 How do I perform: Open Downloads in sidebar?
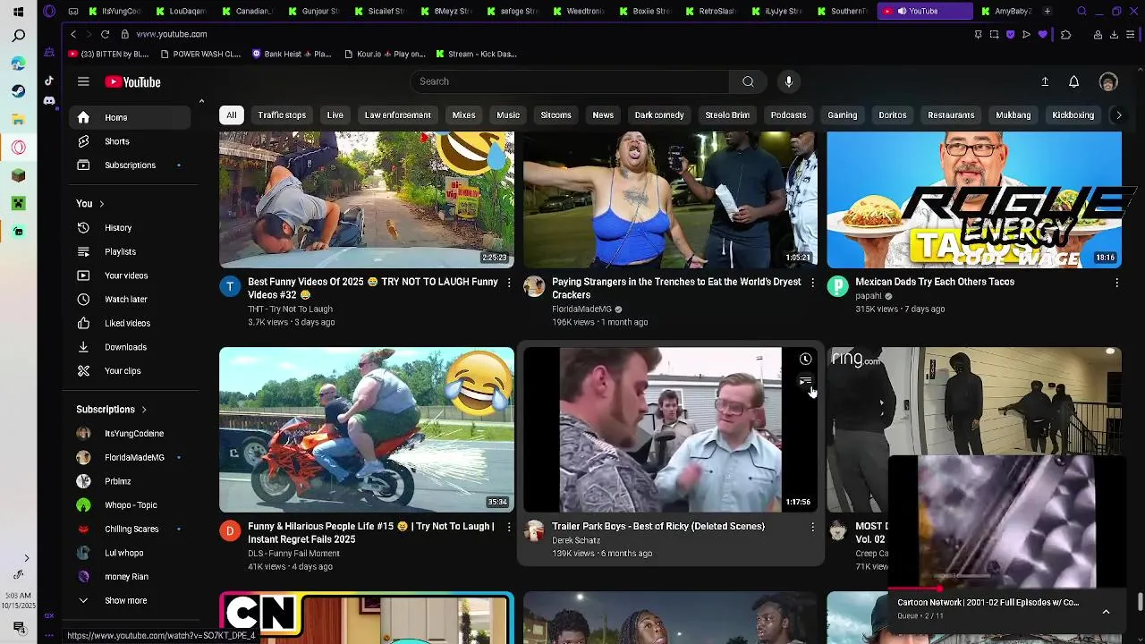pyautogui.click(x=130, y=347)
